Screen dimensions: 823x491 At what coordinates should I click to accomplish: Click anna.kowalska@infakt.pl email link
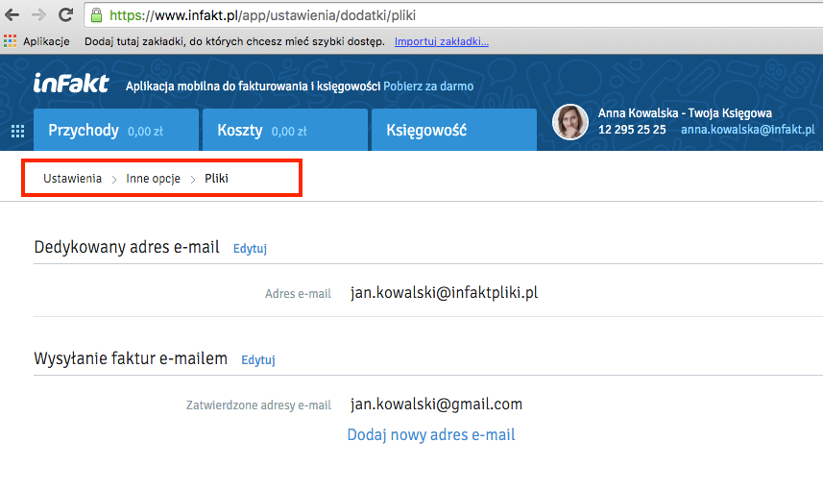pos(747,129)
